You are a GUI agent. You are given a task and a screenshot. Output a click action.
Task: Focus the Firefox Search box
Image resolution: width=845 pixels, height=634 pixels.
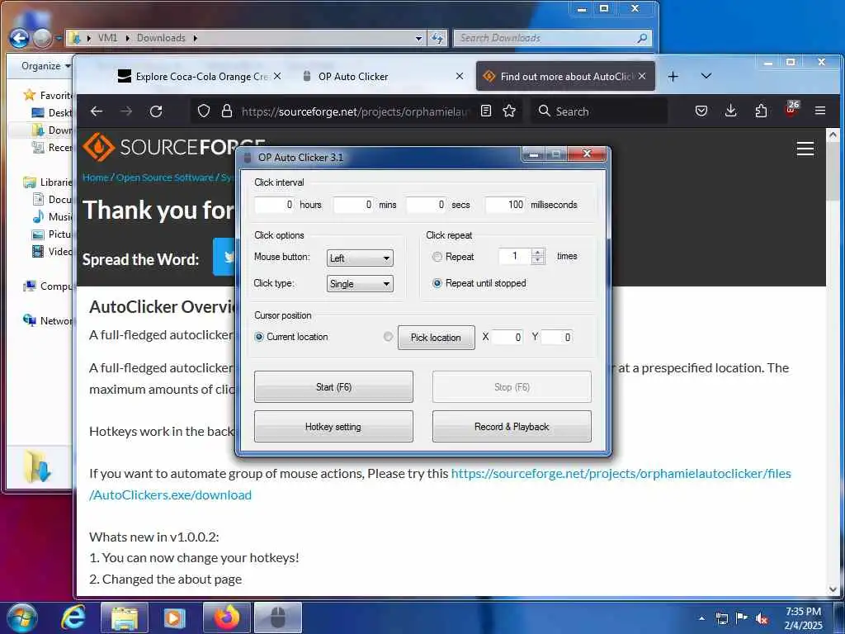[x=598, y=111]
